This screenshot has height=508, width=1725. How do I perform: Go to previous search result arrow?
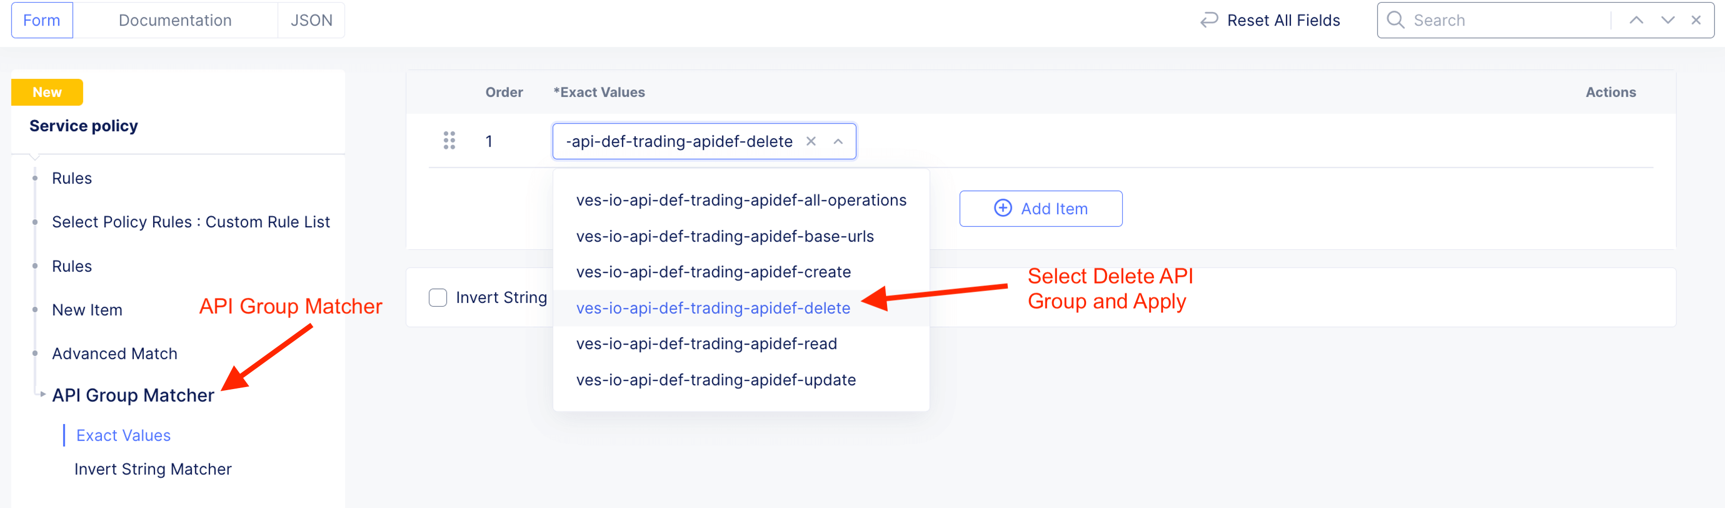(1636, 20)
